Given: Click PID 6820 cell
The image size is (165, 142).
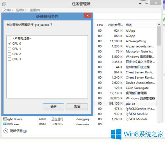Looking at the screenshot, I should click(43, 119).
